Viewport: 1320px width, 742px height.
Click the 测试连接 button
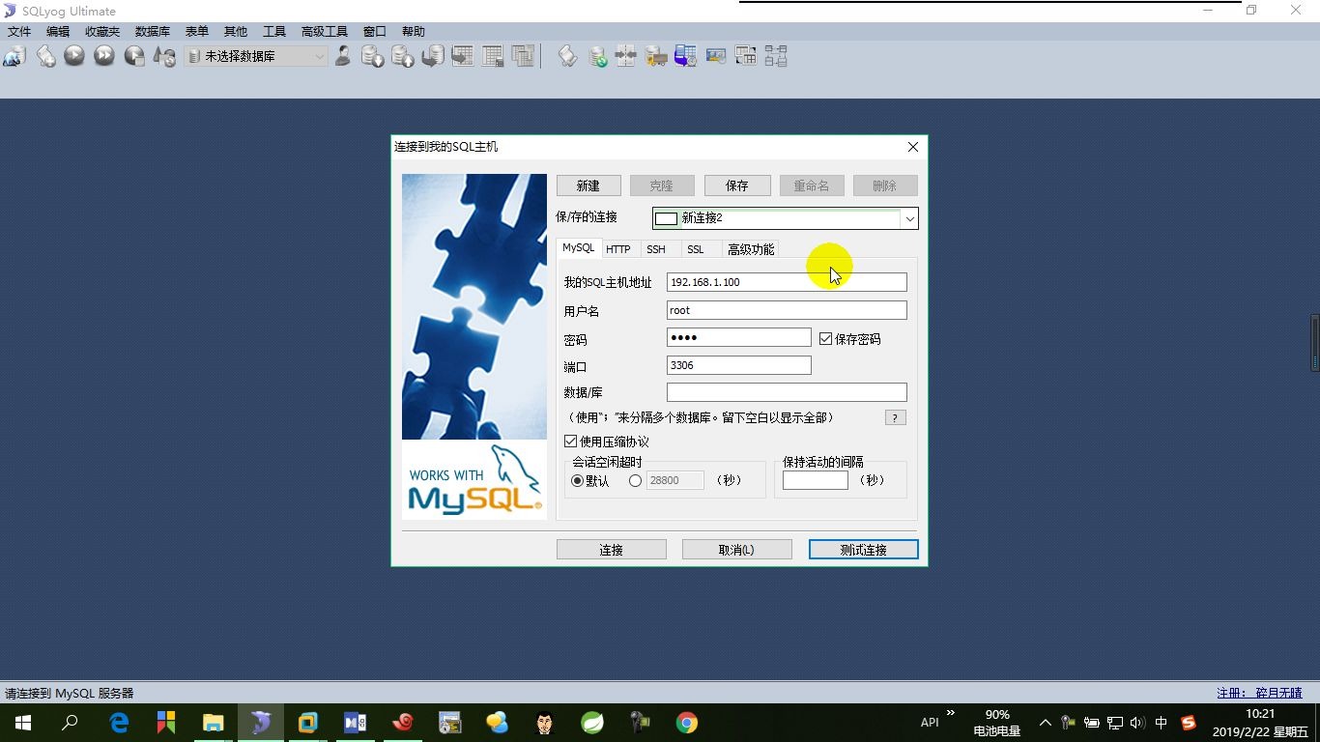click(862, 549)
